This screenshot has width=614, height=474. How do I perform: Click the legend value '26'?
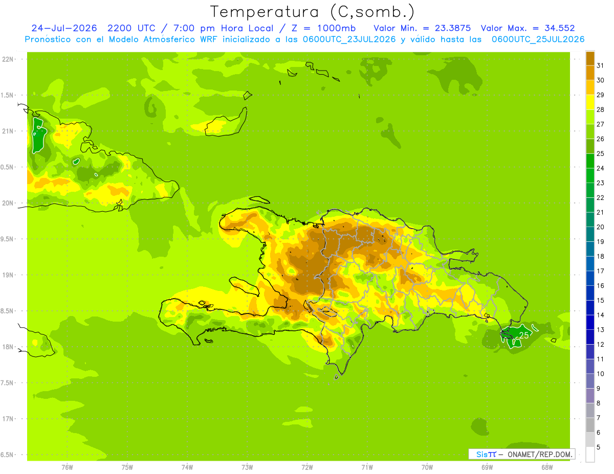click(x=601, y=139)
